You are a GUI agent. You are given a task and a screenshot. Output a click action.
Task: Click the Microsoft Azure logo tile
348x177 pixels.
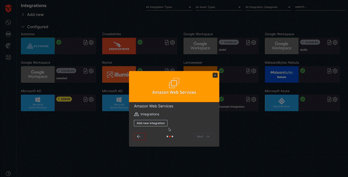pyautogui.click(x=282, y=103)
